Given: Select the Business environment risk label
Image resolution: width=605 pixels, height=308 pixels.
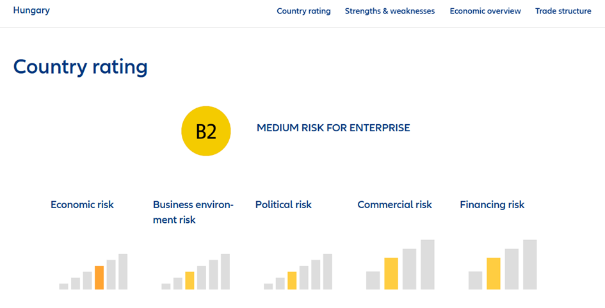Looking at the screenshot, I should pos(193,212).
